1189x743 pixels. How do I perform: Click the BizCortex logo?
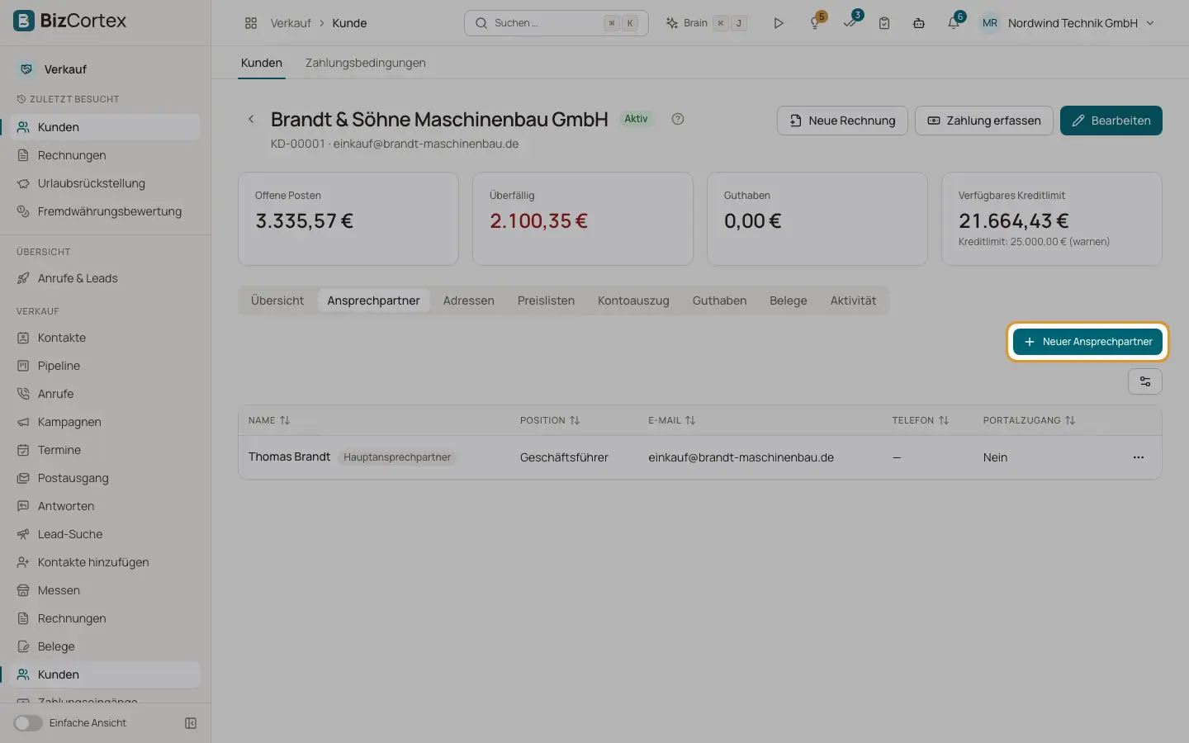[x=70, y=21]
